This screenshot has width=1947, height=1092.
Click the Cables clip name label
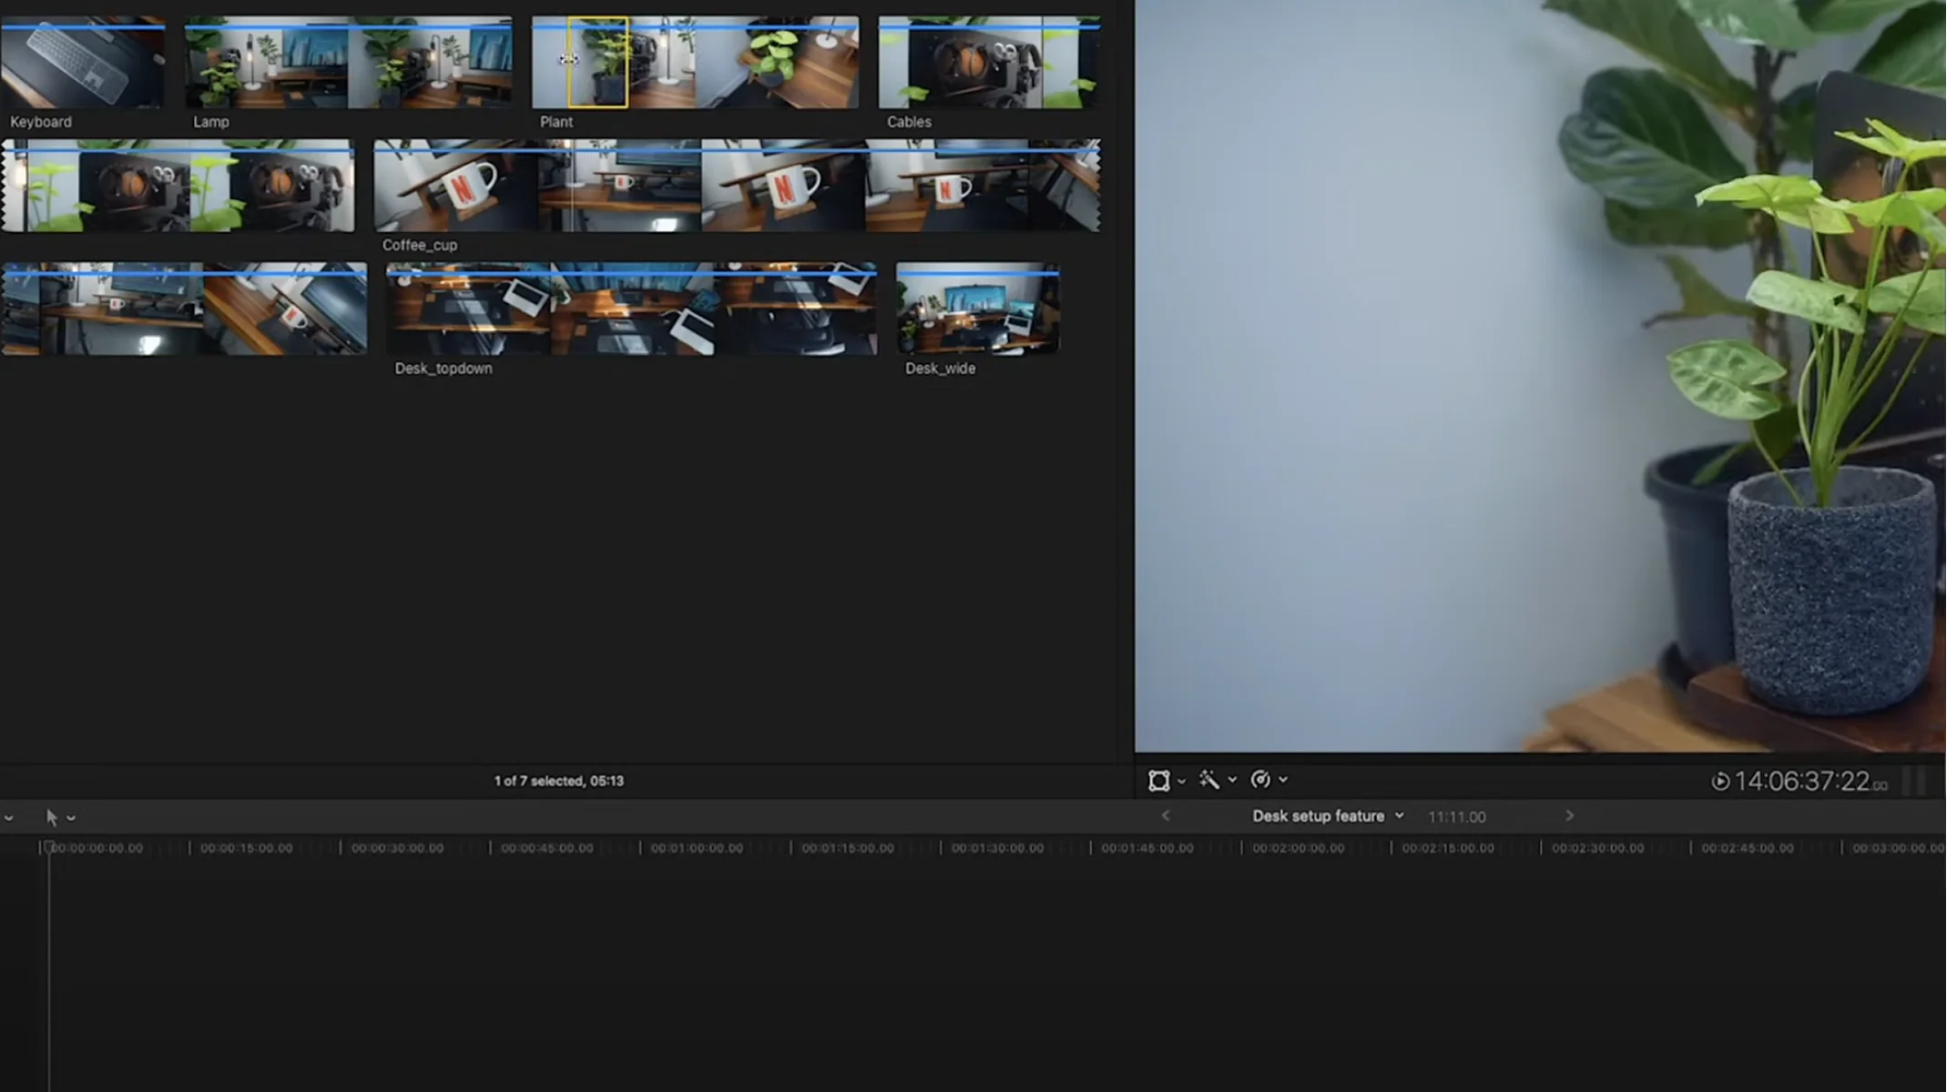coord(909,122)
